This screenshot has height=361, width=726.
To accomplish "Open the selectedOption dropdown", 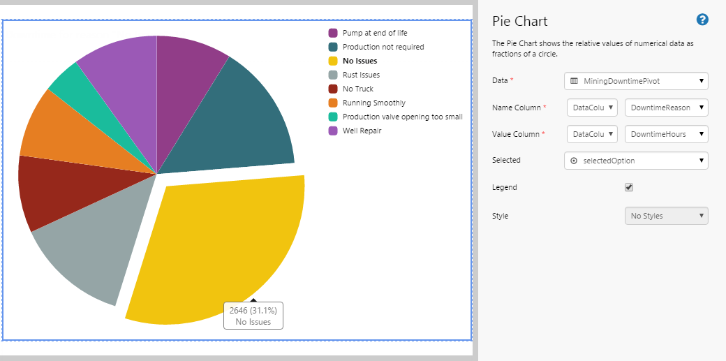I will click(636, 161).
